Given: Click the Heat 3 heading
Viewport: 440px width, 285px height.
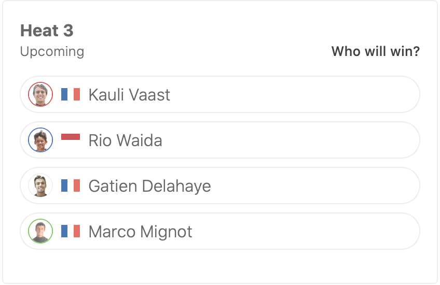Looking at the screenshot, I should pyautogui.click(x=47, y=31).
